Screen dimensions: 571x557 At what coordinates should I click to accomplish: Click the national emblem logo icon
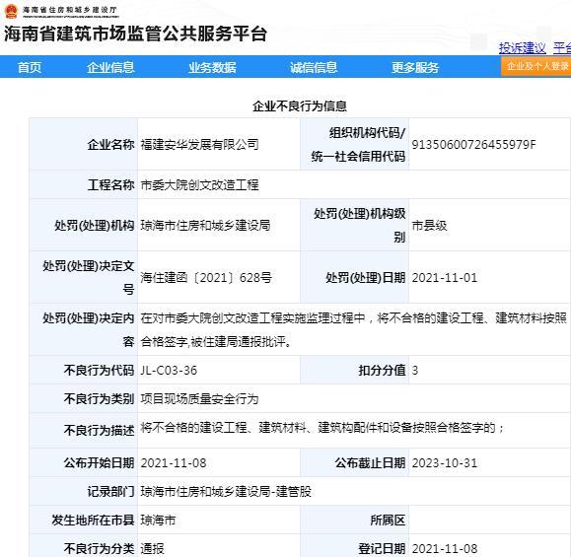[x=11, y=11]
